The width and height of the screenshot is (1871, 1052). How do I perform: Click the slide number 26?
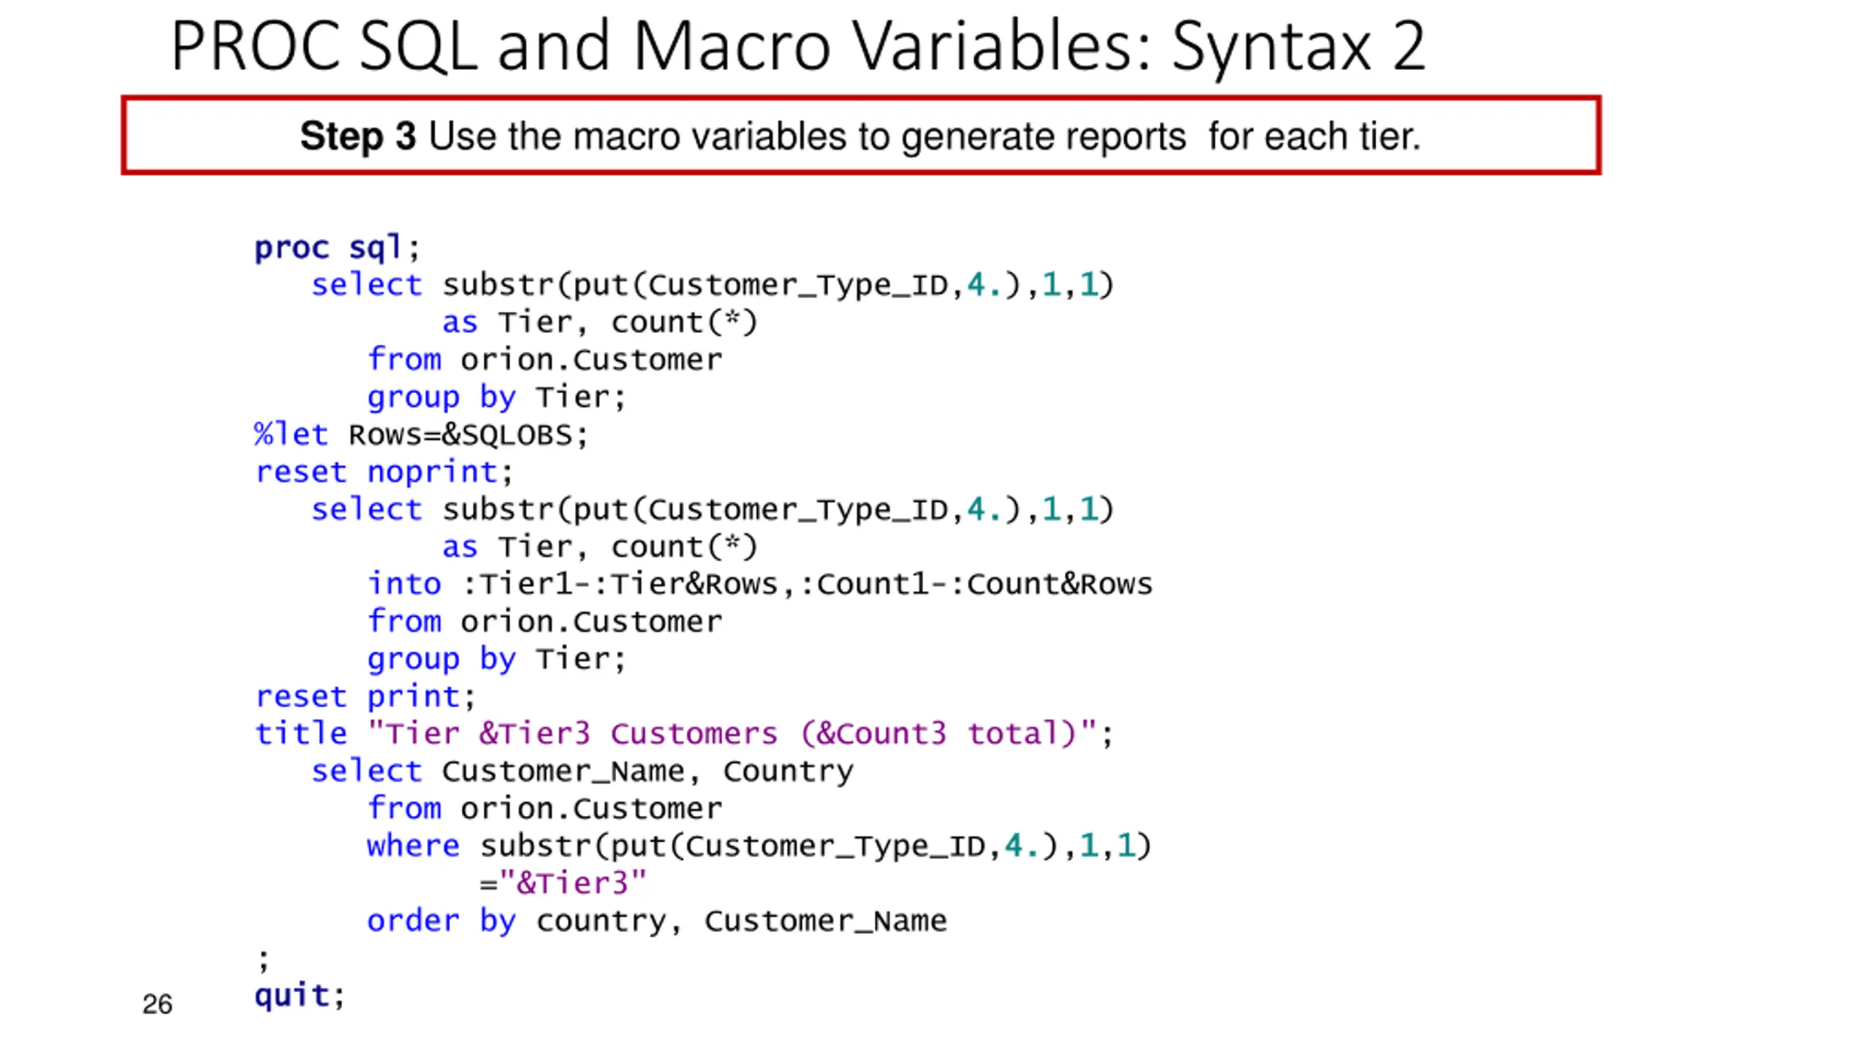click(157, 1004)
